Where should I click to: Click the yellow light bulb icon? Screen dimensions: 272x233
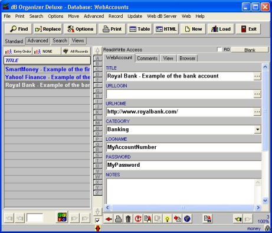click(x=168, y=219)
